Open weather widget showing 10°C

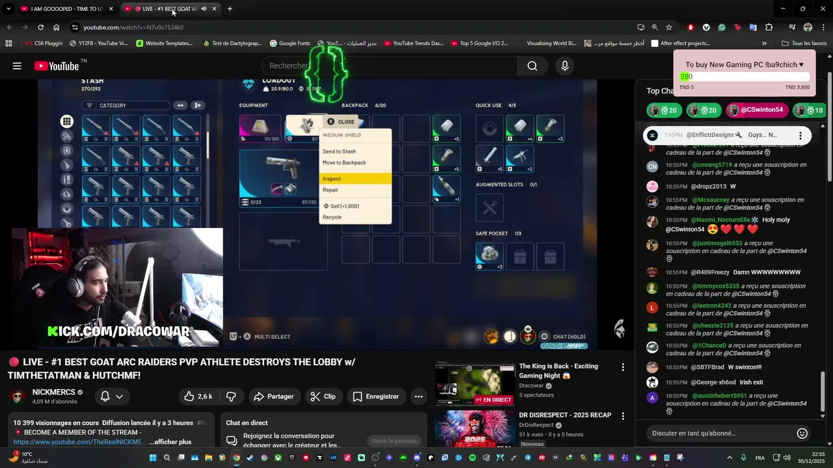click(29, 458)
